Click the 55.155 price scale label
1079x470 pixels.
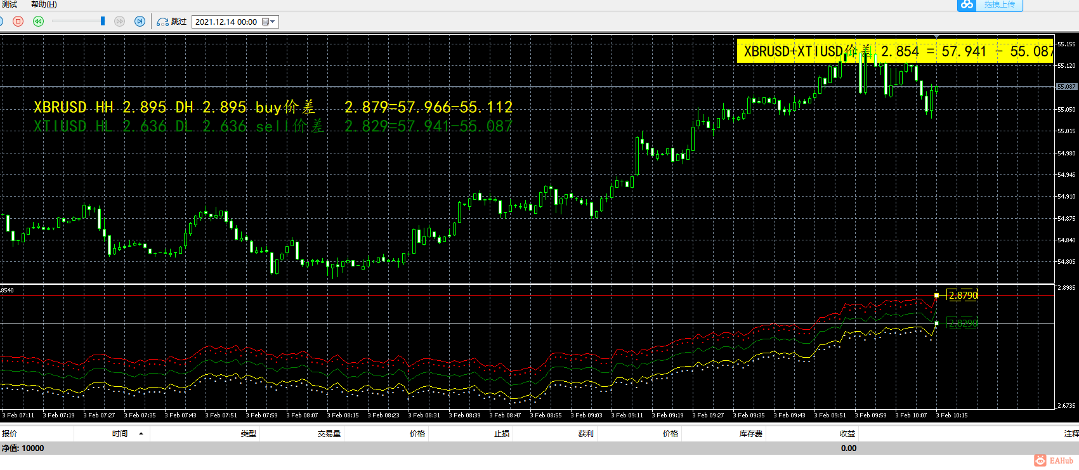click(x=1066, y=44)
